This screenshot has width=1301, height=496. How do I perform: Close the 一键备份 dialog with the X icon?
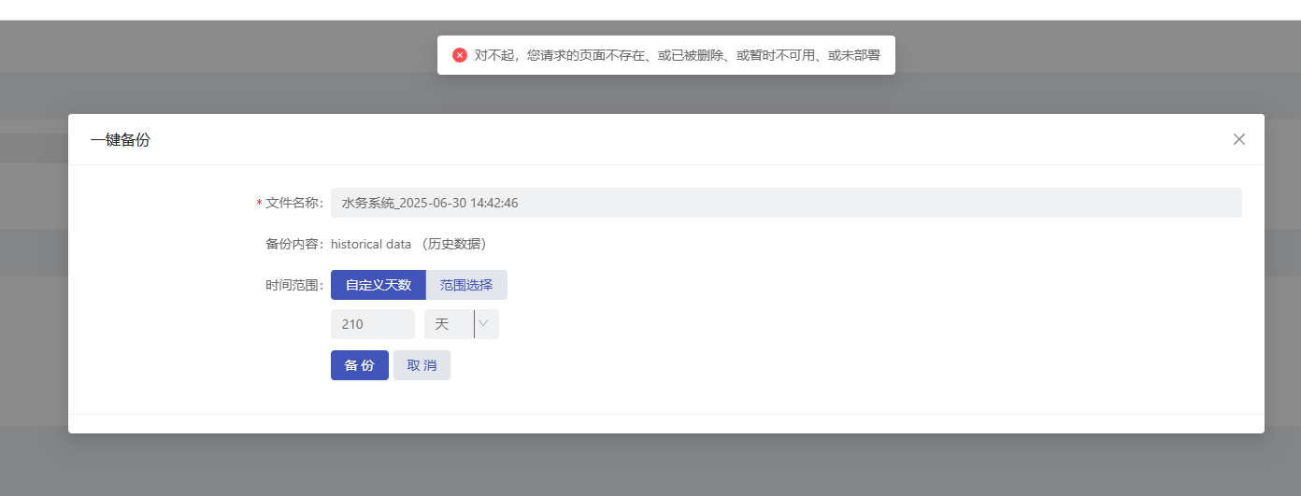pyautogui.click(x=1239, y=139)
